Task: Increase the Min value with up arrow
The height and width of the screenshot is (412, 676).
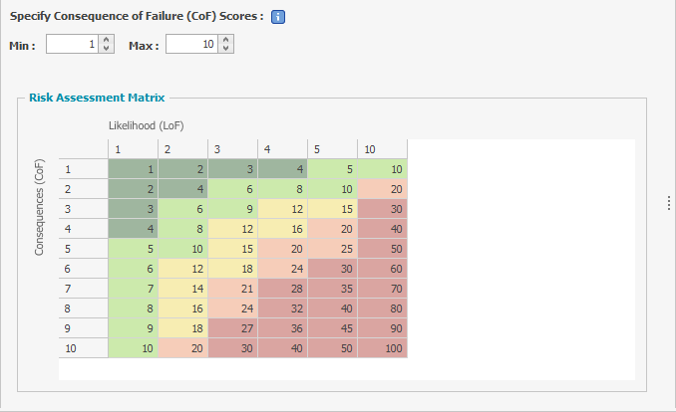Action: point(106,40)
